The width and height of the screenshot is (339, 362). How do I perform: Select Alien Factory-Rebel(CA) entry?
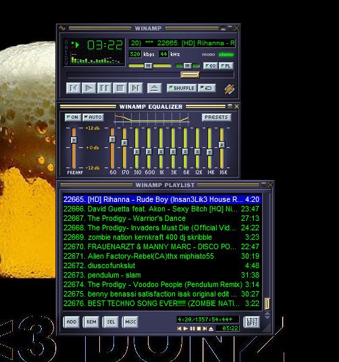pos(161,256)
